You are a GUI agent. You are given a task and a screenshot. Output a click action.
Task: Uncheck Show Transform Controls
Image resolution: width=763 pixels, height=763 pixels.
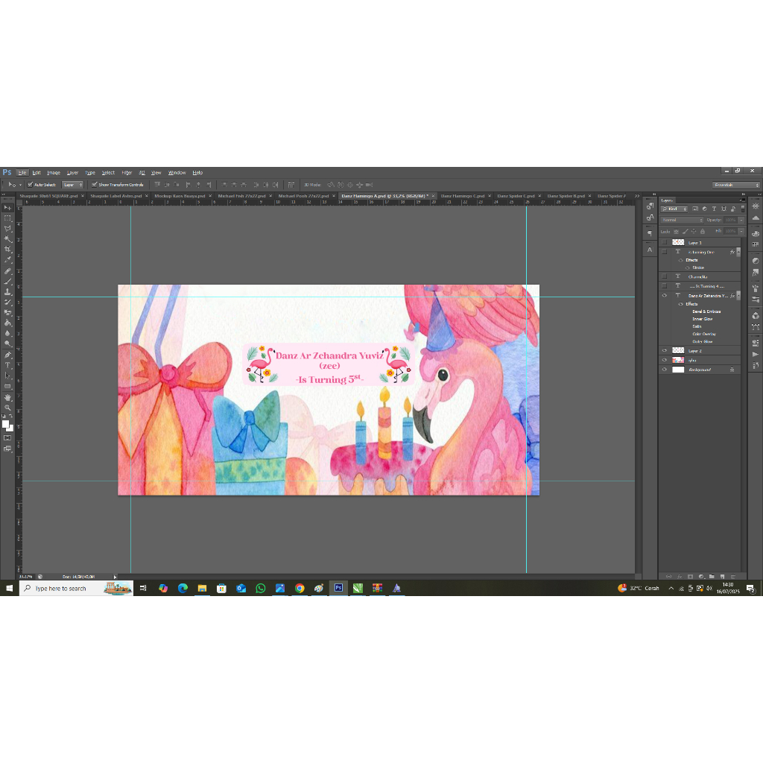coord(95,185)
